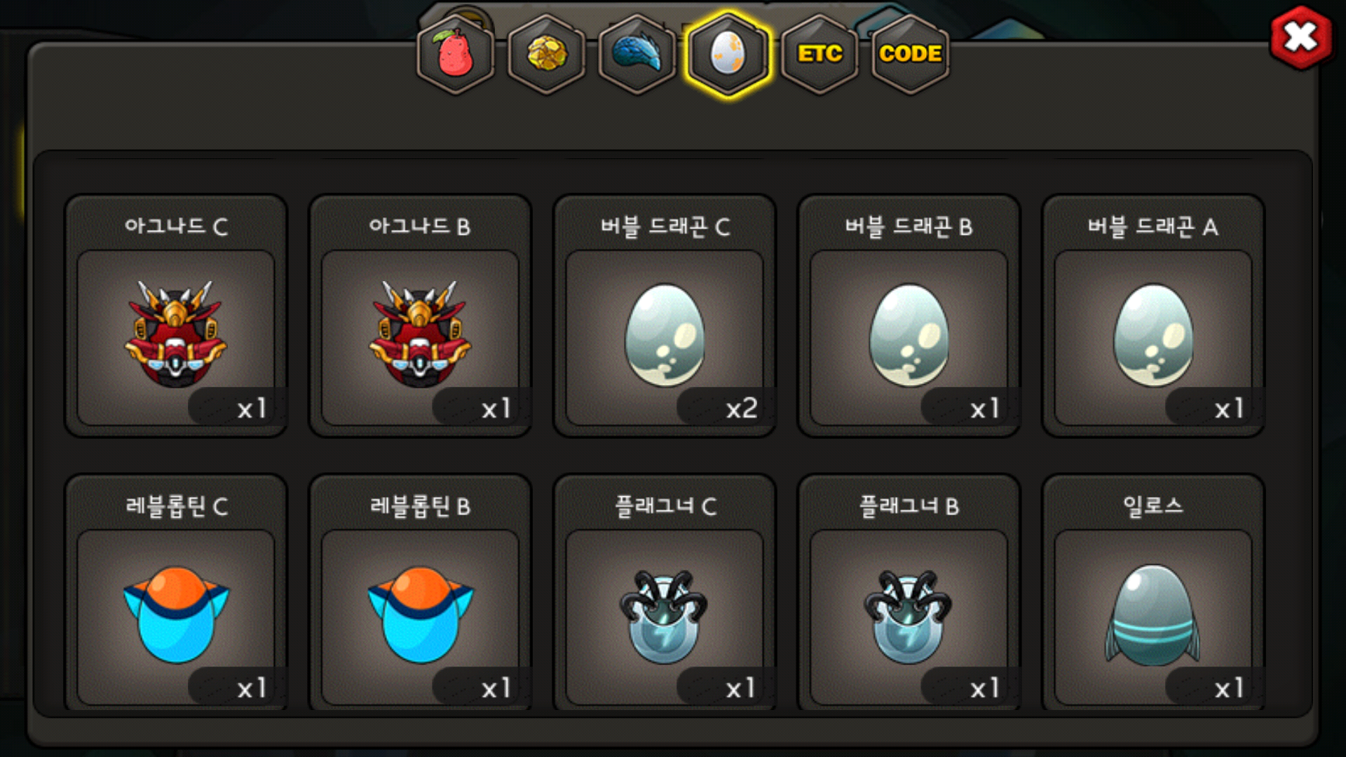
Task: Click the x2 count on 버블 드래곤 C
Action: coord(742,408)
